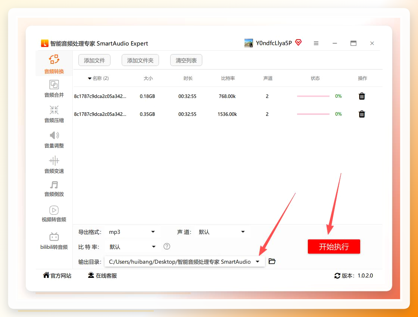Click the 0.35GB size cell
The height and width of the screenshot is (317, 418).
tap(147, 114)
